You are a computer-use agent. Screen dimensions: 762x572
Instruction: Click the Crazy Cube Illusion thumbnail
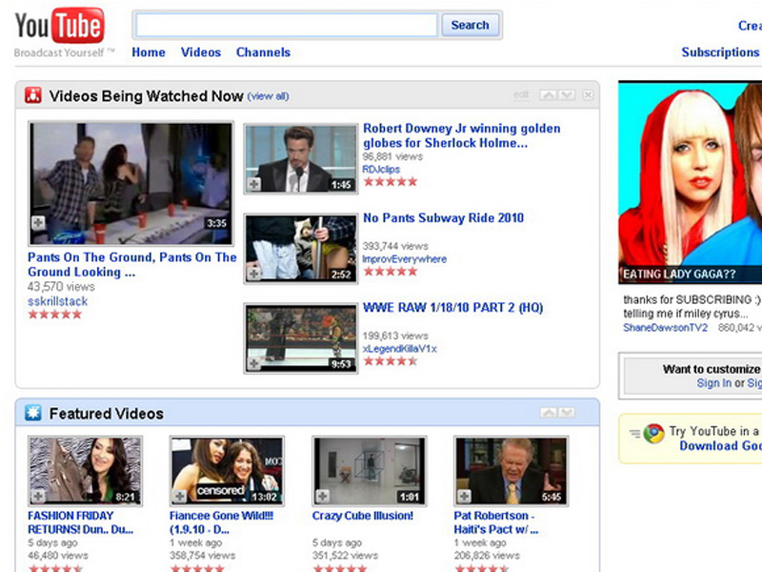click(x=370, y=471)
